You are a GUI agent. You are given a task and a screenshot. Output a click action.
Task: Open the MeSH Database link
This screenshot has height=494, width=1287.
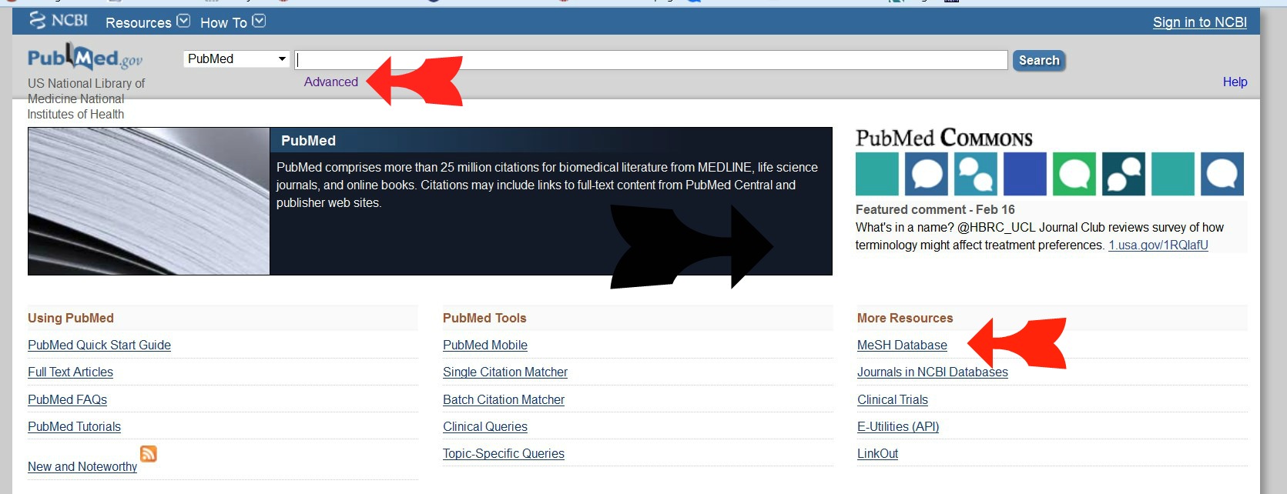[x=902, y=345]
